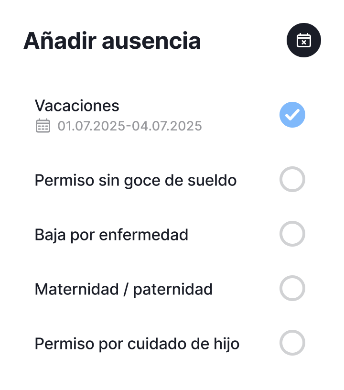This screenshot has height=390, width=344.
Task: Select the Permiso sin goce de sueldo radio button
Action: coord(292,180)
